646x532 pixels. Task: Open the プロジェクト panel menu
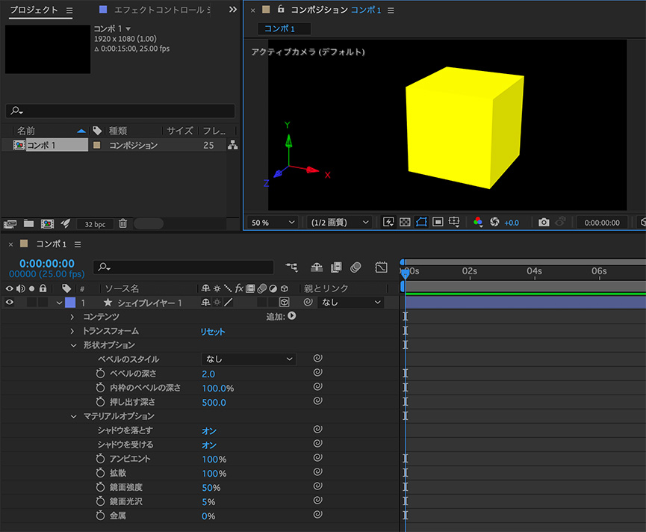tap(69, 10)
